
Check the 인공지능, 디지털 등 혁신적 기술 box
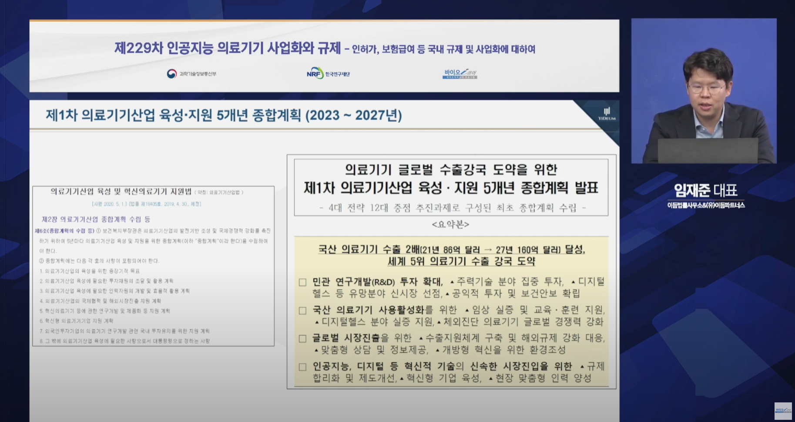click(x=303, y=367)
